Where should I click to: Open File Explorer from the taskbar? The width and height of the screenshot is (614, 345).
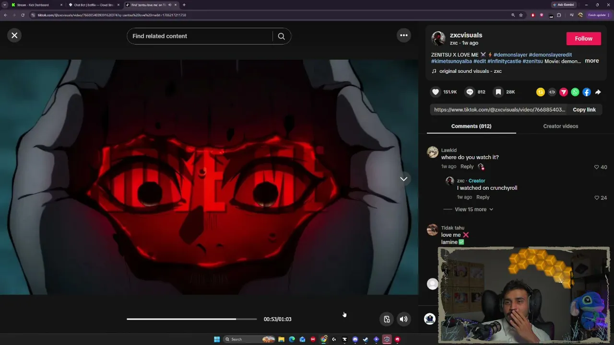point(281,339)
